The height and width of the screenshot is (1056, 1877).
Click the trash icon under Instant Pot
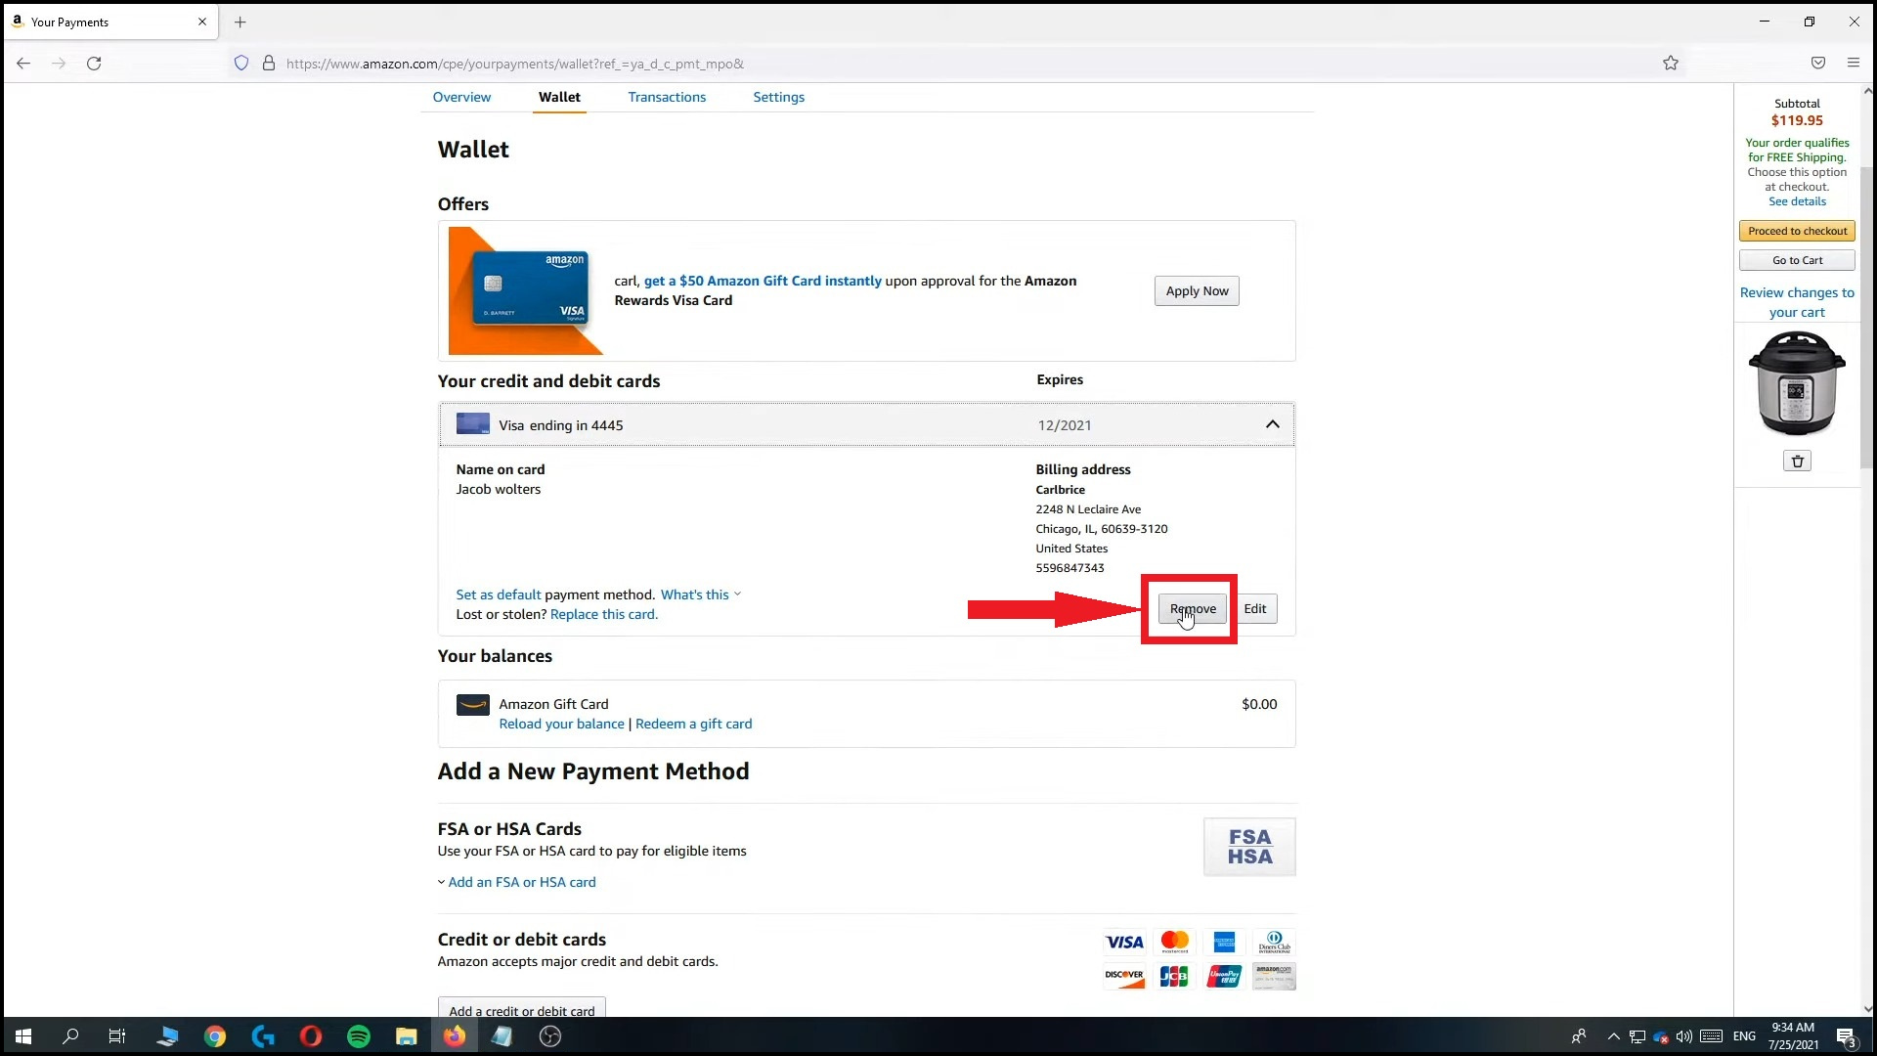[1797, 462]
